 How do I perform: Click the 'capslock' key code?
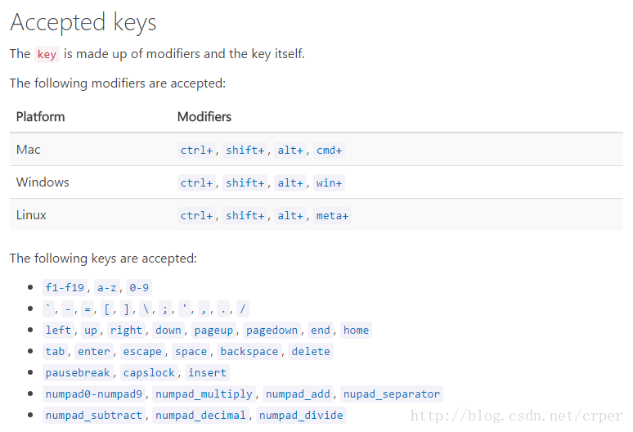click(149, 373)
